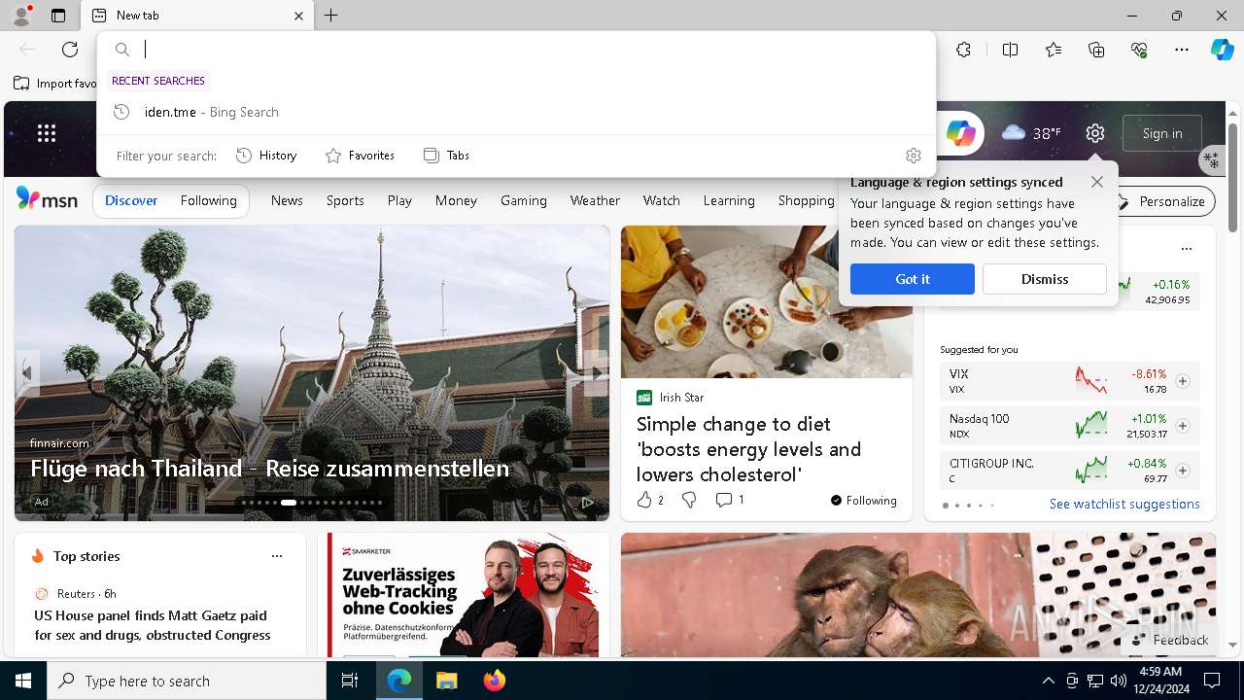Like the Irish Star article
Viewport: 1244px width, 700px height.
[649, 500]
